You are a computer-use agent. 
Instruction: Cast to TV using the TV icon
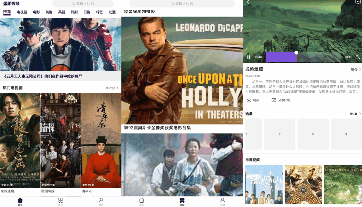pyautogui.click(x=358, y=2)
